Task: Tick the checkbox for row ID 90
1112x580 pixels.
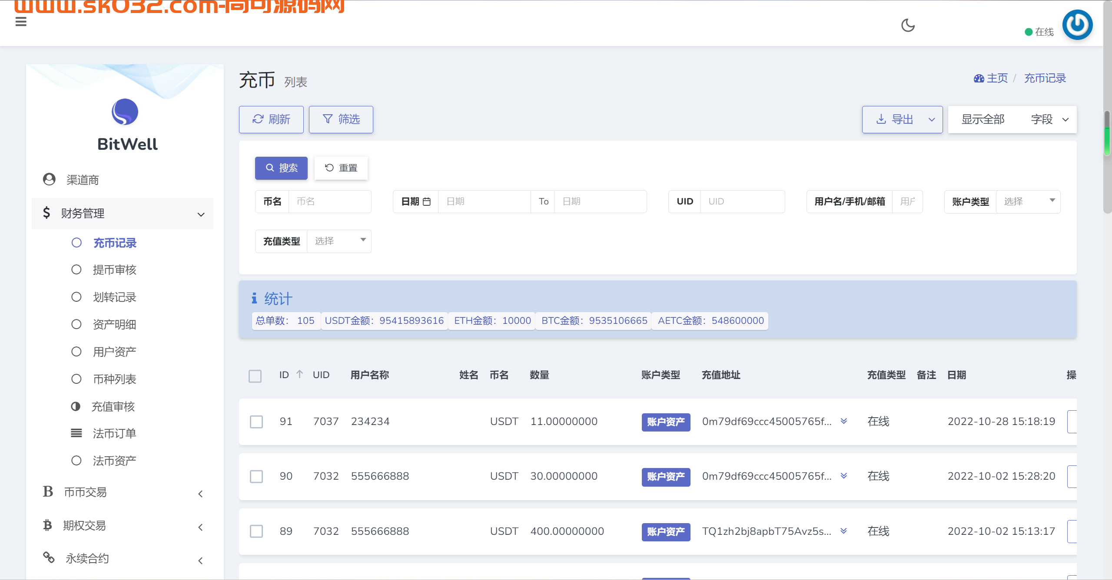Action: tap(256, 476)
